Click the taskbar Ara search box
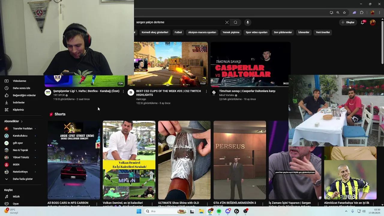The height and width of the screenshot is (216, 384). pyautogui.click(x=166, y=211)
